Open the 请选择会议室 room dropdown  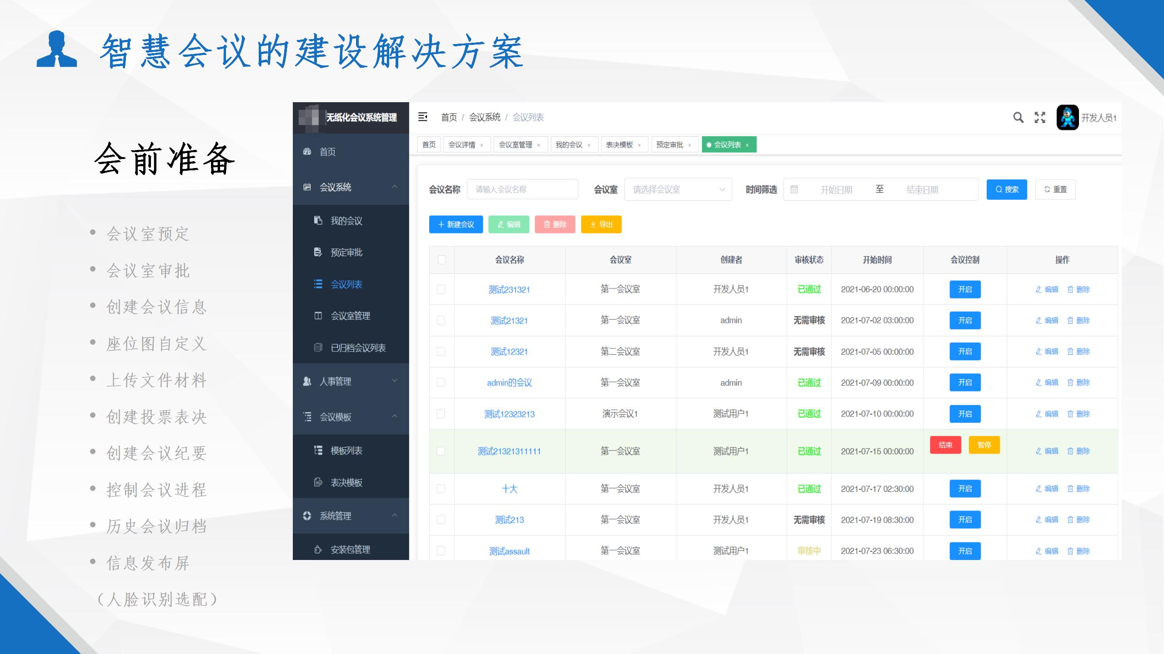pos(678,189)
